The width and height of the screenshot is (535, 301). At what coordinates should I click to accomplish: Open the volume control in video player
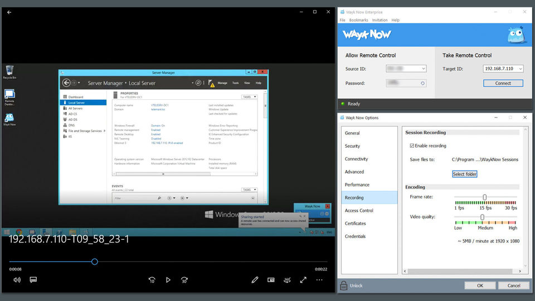(x=17, y=280)
